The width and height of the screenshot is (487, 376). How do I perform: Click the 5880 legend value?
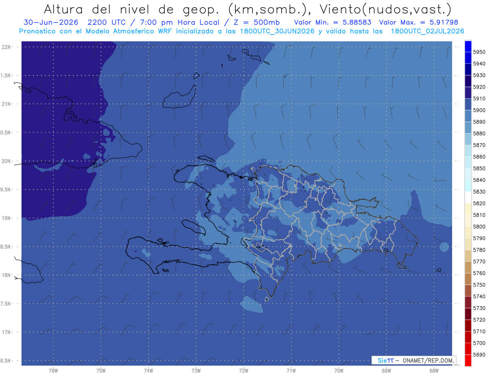[479, 133]
